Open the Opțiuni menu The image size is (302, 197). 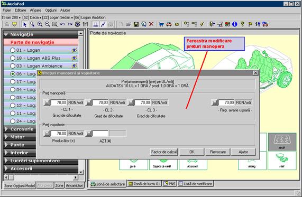tap(51, 10)
